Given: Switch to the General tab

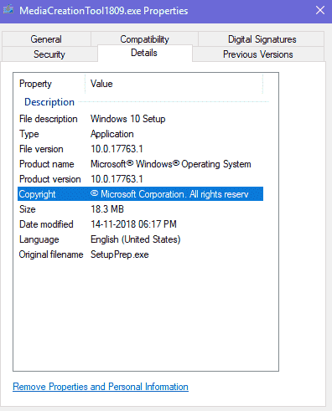Looking at the screenshot, I should point(46,39).
